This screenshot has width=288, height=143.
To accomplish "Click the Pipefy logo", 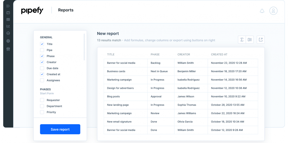I will pos(32,11).
